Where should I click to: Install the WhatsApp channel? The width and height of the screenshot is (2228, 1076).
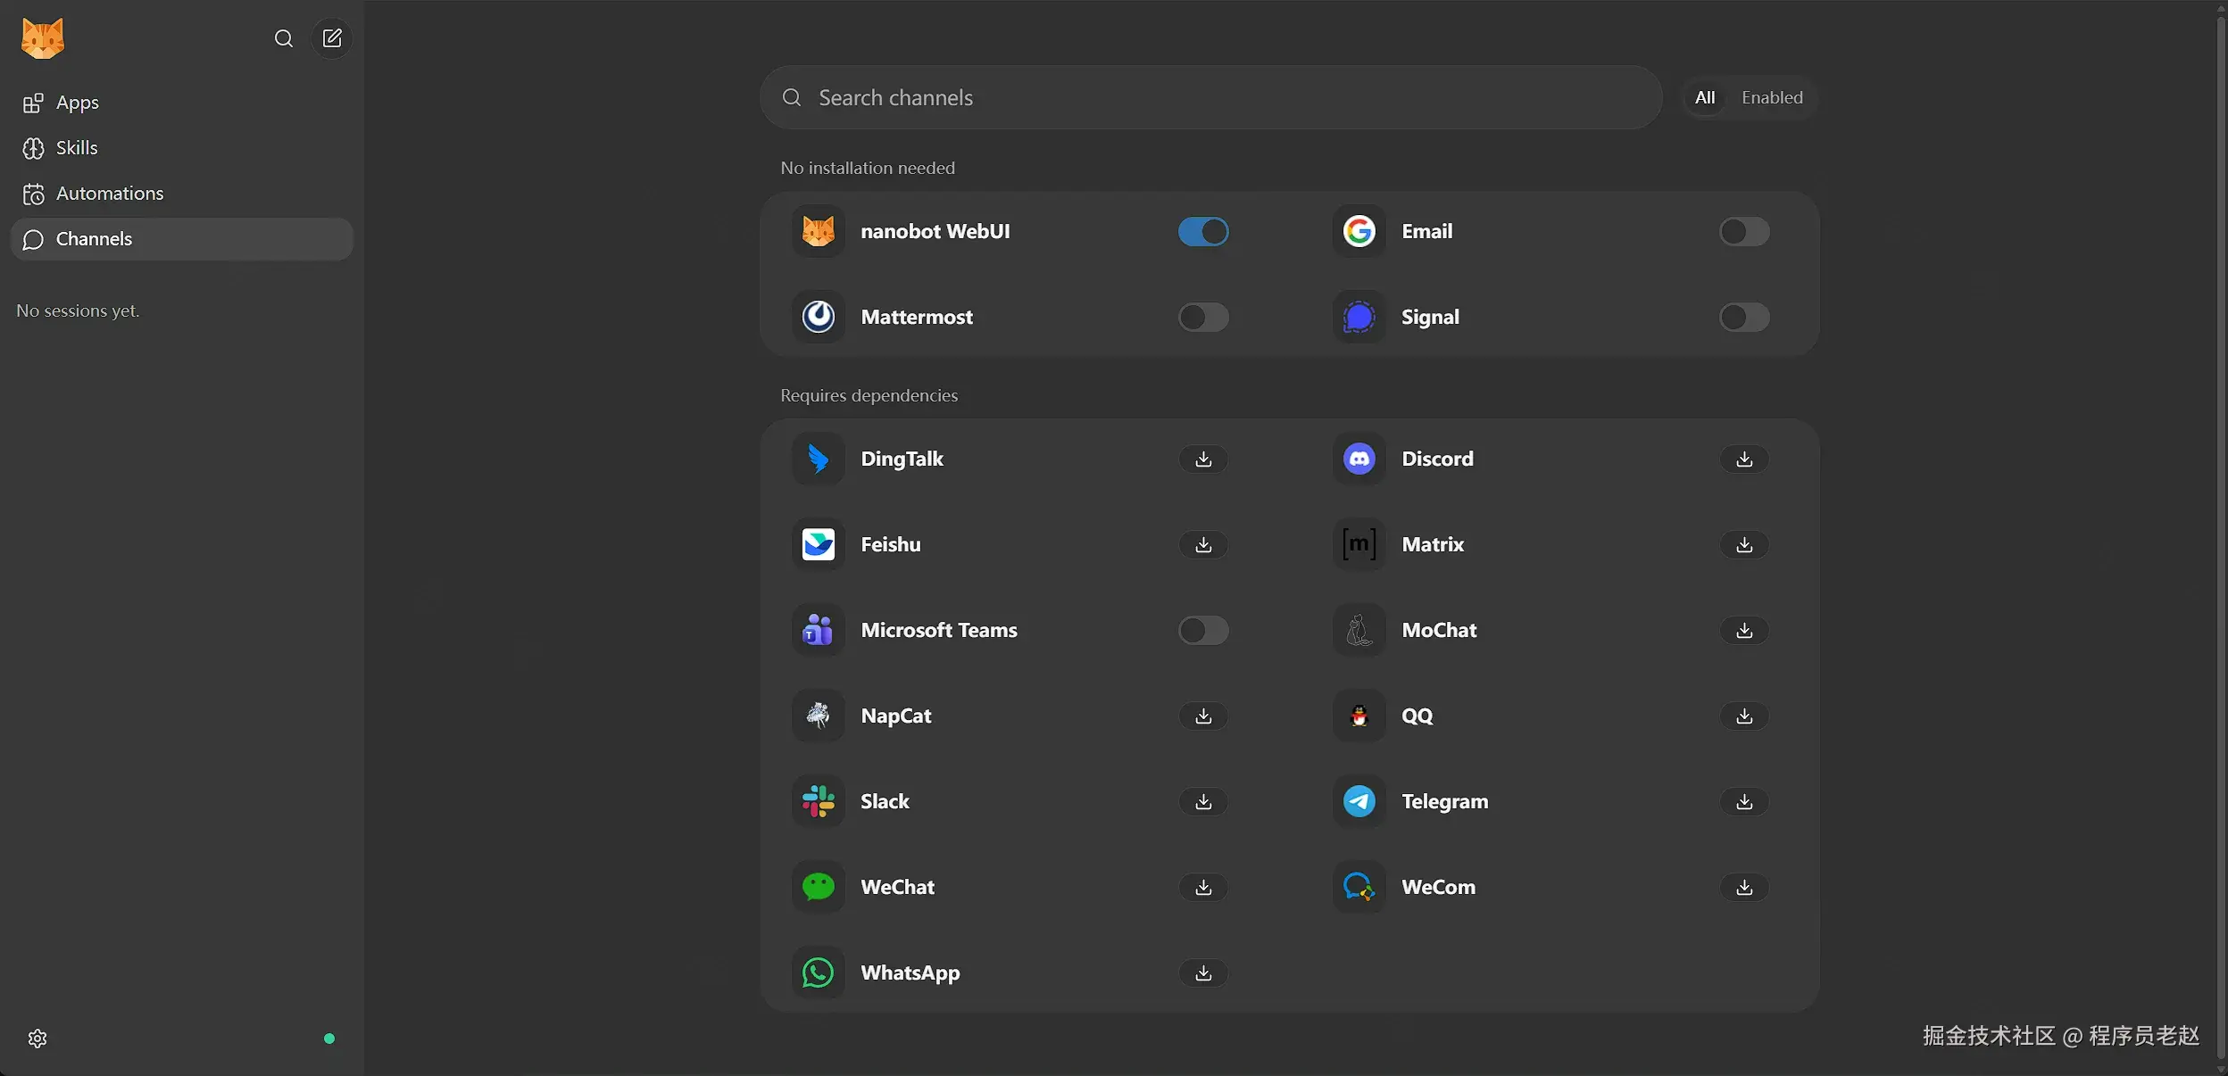tap(1203, 973)
